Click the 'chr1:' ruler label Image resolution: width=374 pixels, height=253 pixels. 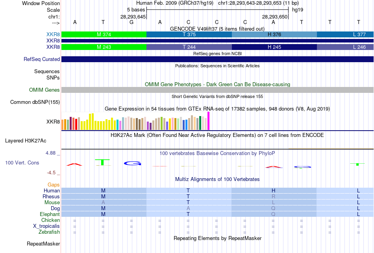(54, 17)
